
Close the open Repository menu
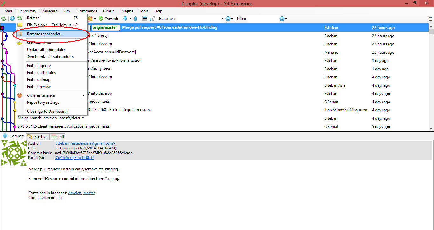[27, 11]
